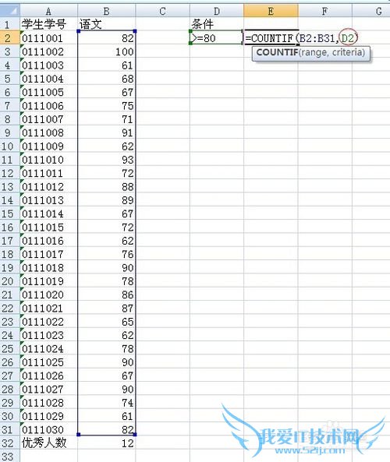The height and width of the screenshot is (462, 390).
Task: Click the 语文 header cell
Action: (107, 24)
